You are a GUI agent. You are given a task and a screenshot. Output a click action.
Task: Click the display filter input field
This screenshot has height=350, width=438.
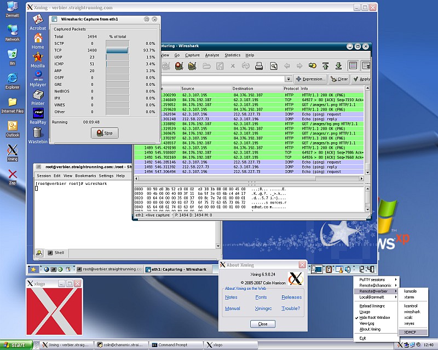coord(223,79)
